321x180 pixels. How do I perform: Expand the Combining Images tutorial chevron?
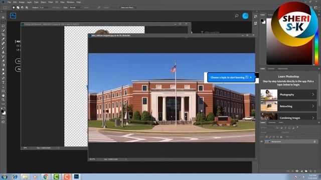pyautogui.click(x=313, y=118)
